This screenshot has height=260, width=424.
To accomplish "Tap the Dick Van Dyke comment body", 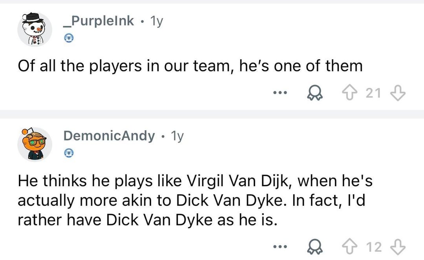I will click(x=195, y=200).
